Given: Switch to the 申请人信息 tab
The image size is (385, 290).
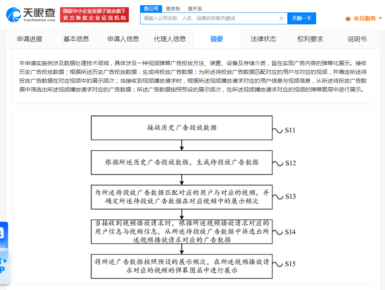Looking at the screenshot, I should 123,39.
